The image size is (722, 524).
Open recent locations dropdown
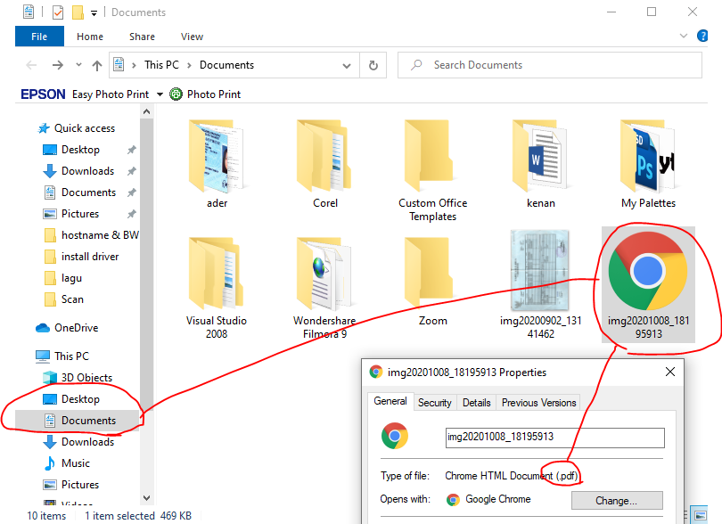78,65
